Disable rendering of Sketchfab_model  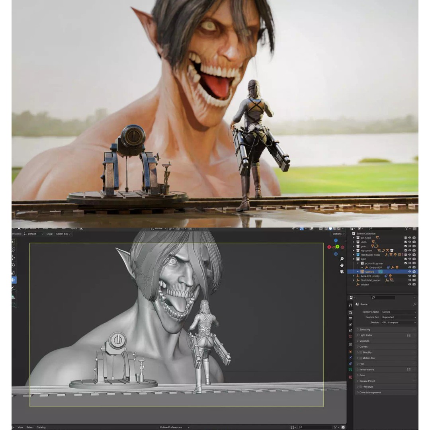tap(414, 280)
